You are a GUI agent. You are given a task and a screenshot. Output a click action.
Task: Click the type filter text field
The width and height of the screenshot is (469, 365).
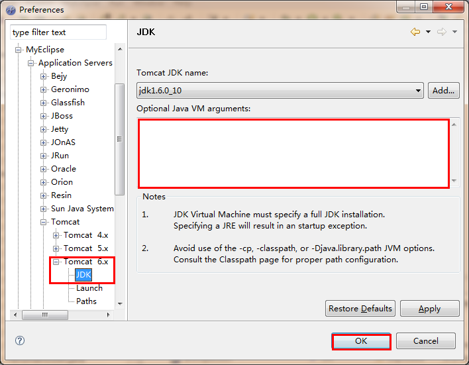[58, 32]
